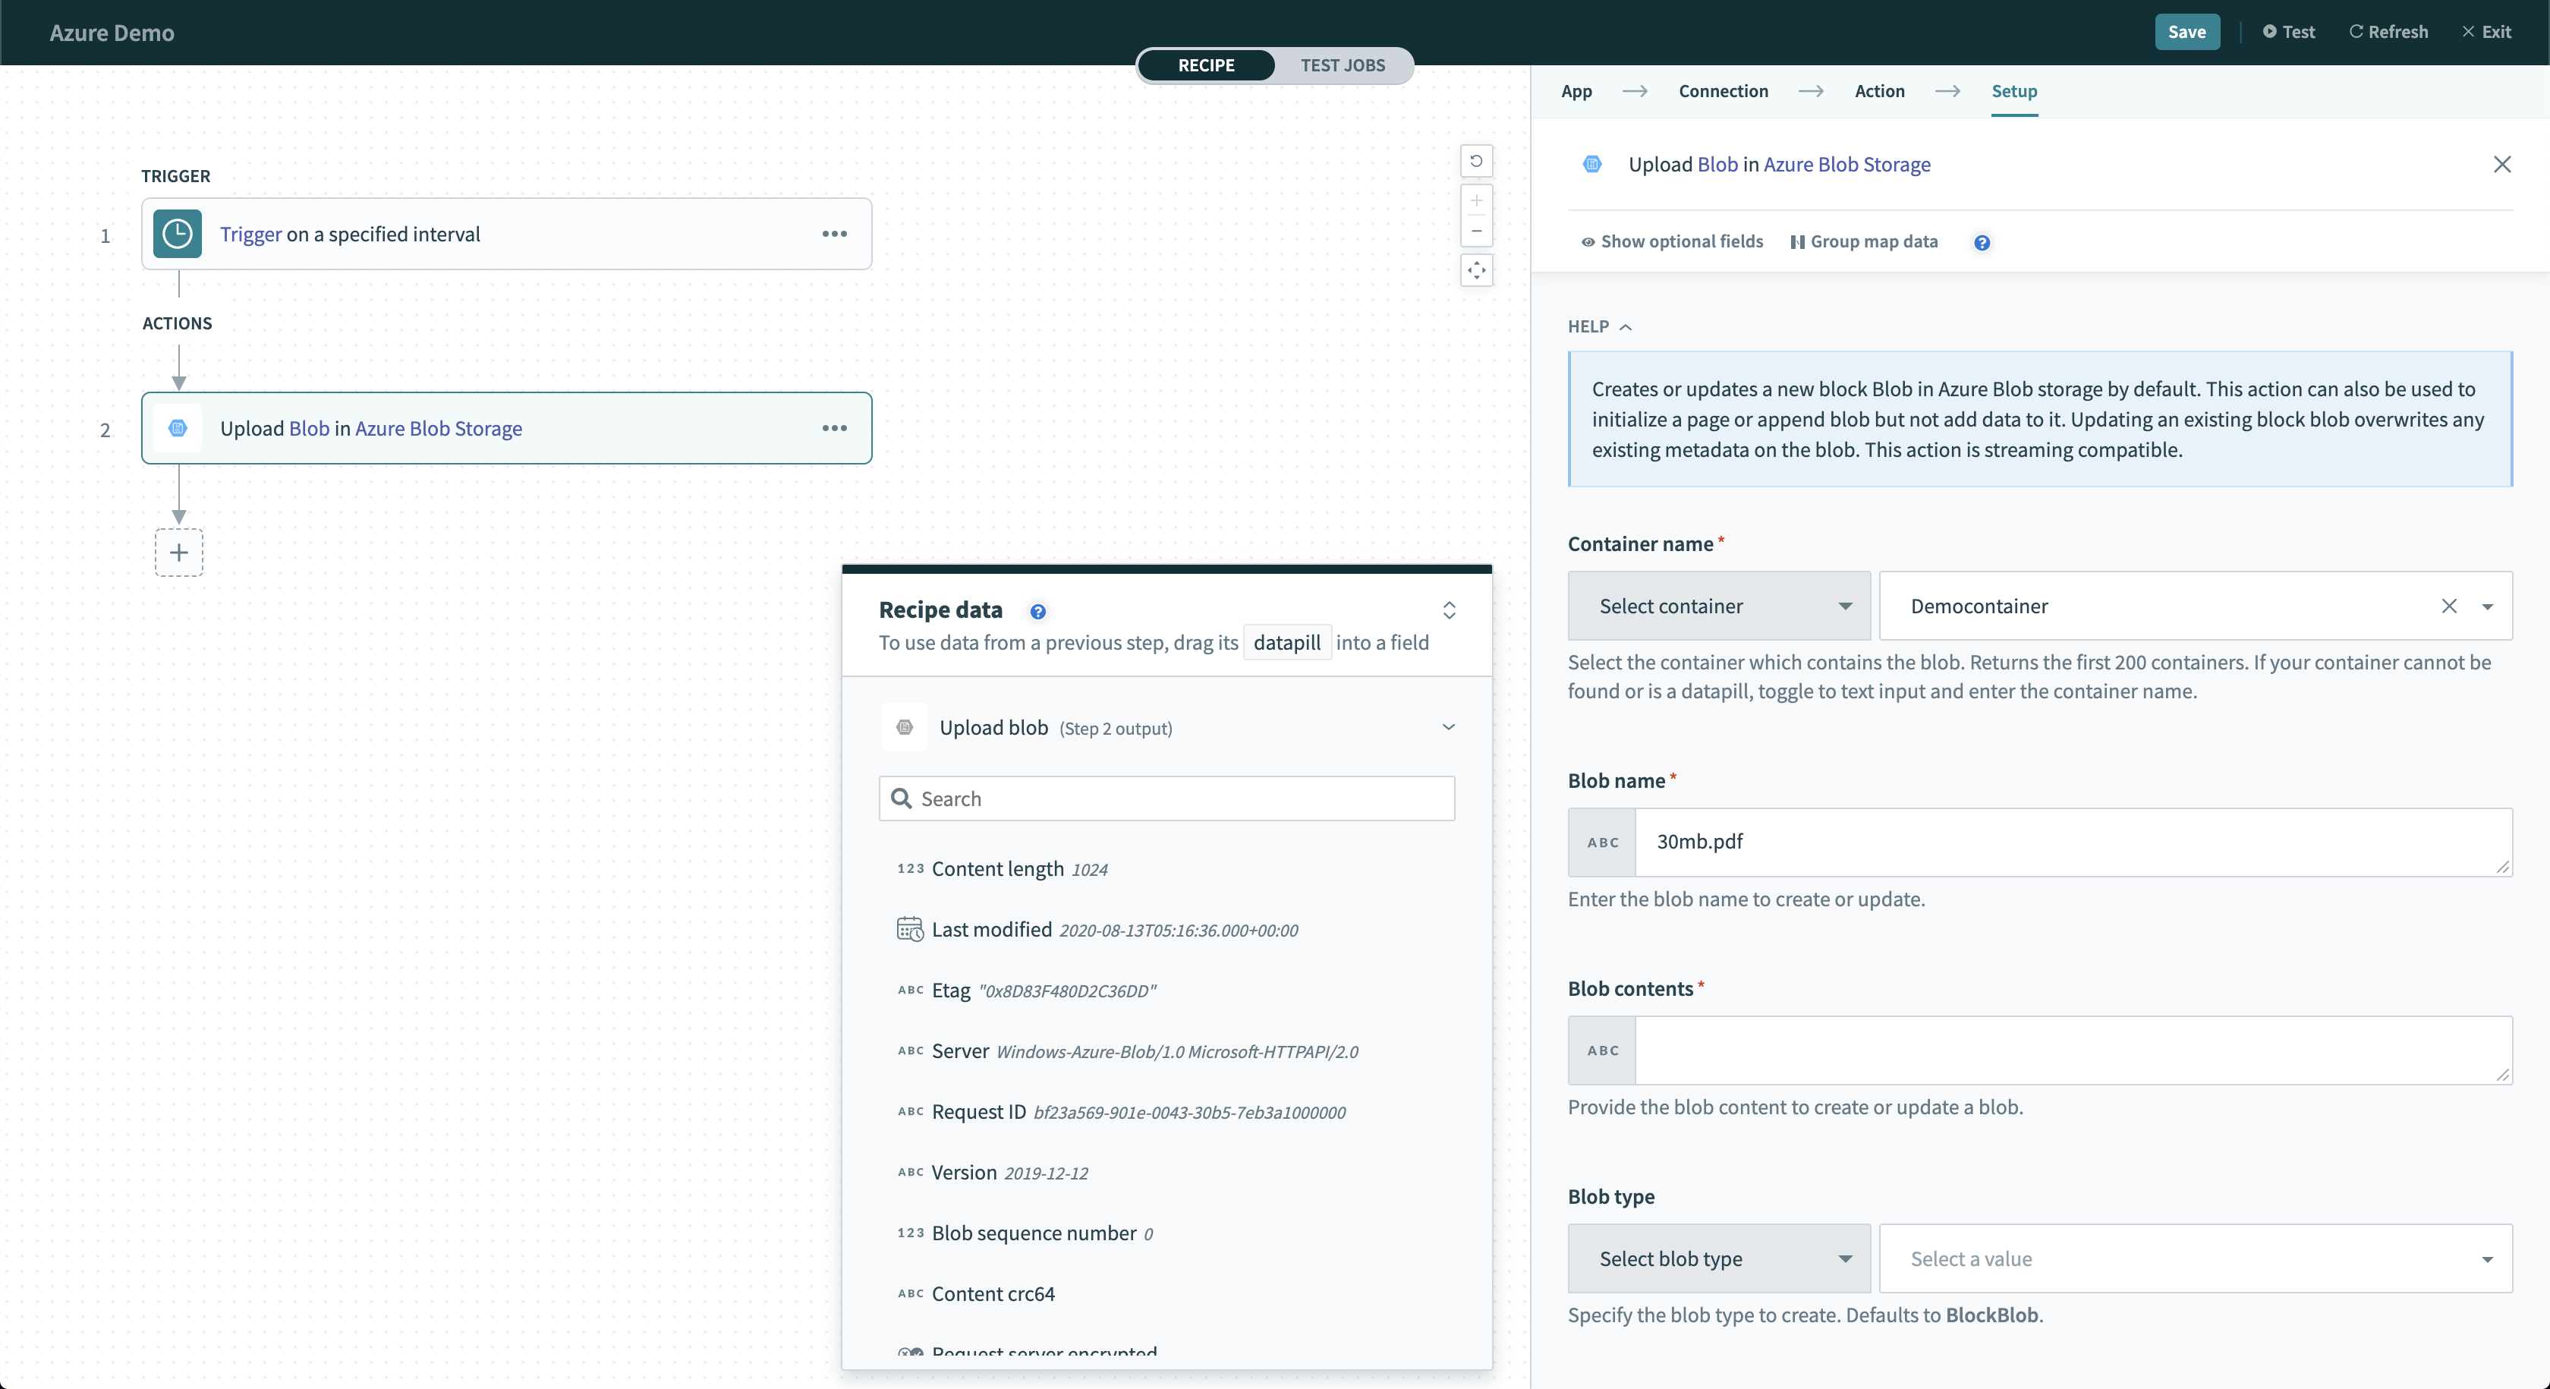The height and width of the screenshot is (1389, 2550).
Task: Toggle Show optional fields
Action: point(1672,241)
